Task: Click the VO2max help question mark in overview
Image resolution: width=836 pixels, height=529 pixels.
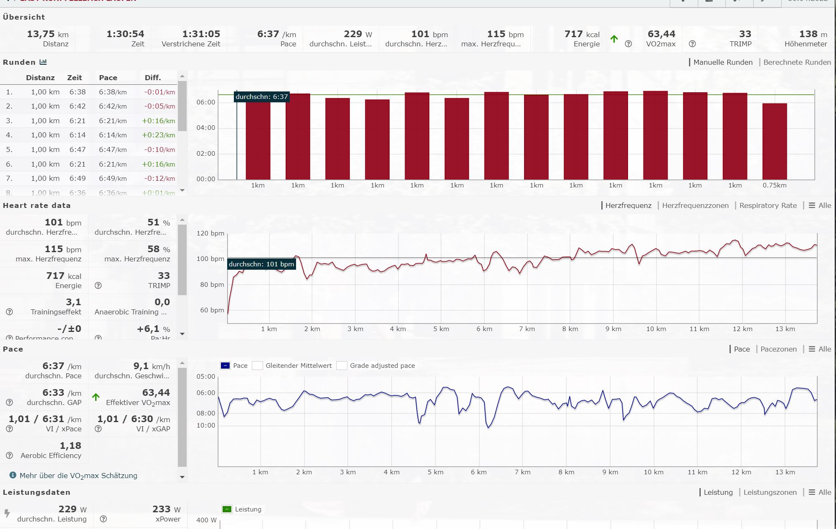Action: pos(628,44)
